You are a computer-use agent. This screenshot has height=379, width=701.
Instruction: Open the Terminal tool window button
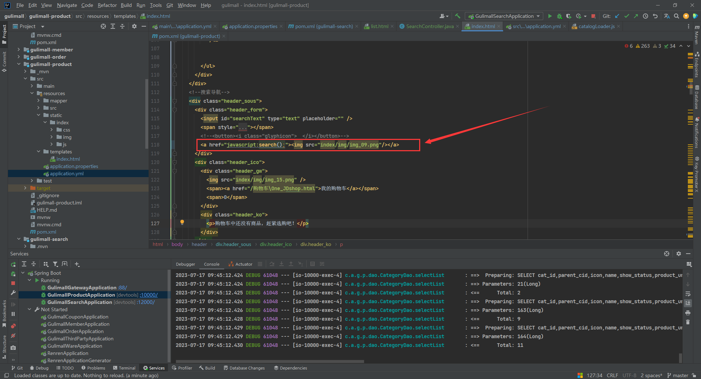pyautogui.click(x=124, y=368)
